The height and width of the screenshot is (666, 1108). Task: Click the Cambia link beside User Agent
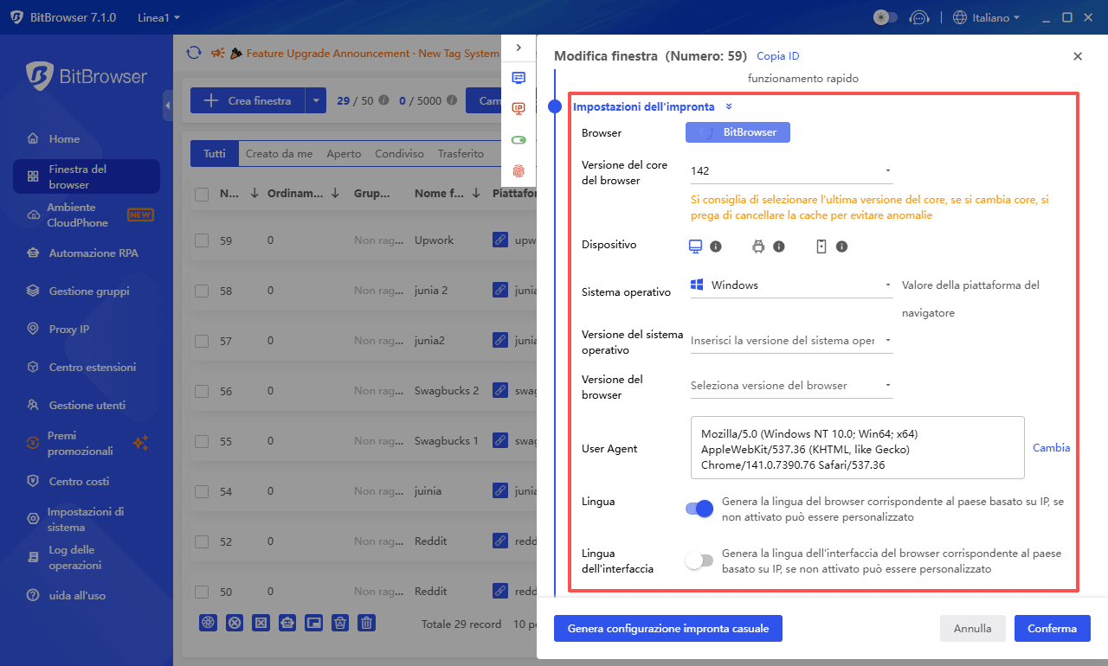coord(1052,448)
